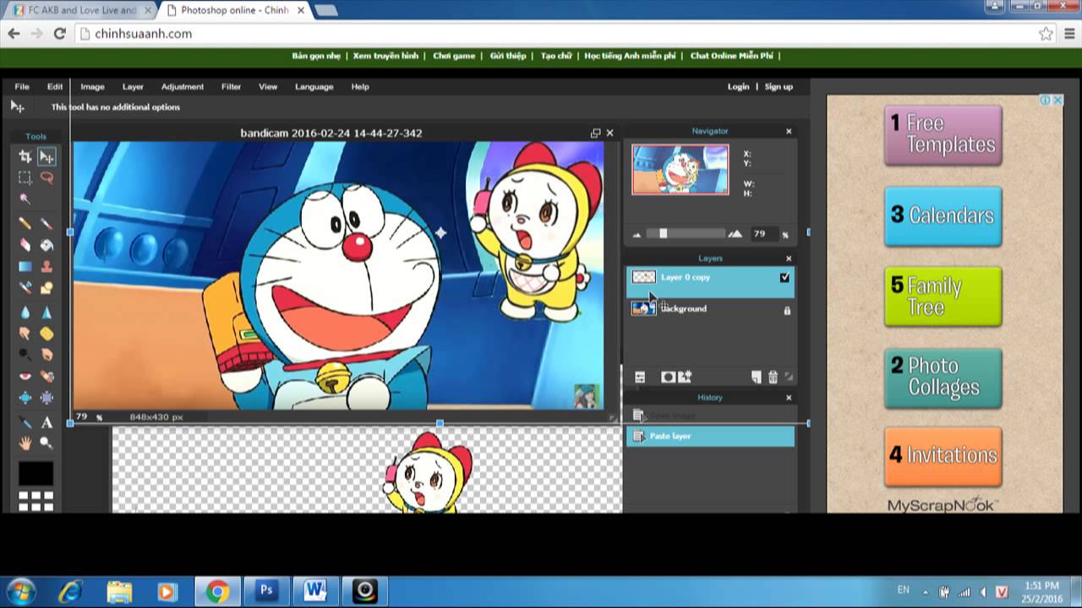Image resolution: width=1082 pixels, height=608 pixels.
Task: Select the Zoom magnifier tool
Action: 46,443
